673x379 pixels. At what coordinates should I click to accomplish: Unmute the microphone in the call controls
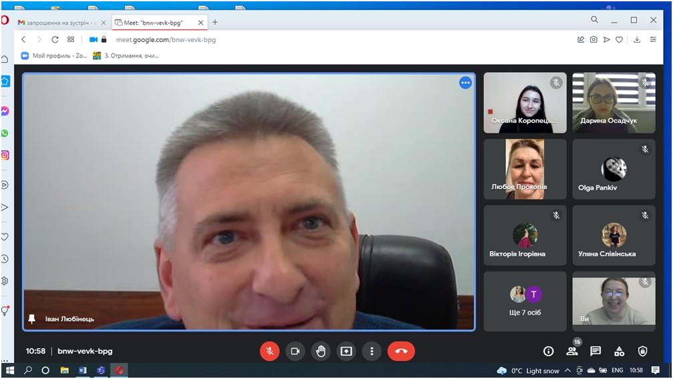[x=270, y=351]
